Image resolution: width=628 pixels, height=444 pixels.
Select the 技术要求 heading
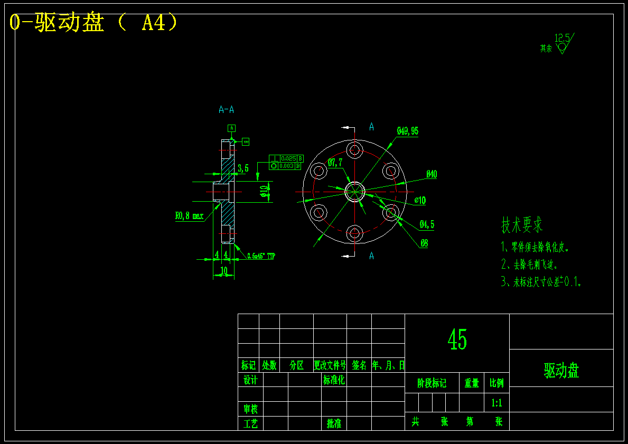coord(522,225)
